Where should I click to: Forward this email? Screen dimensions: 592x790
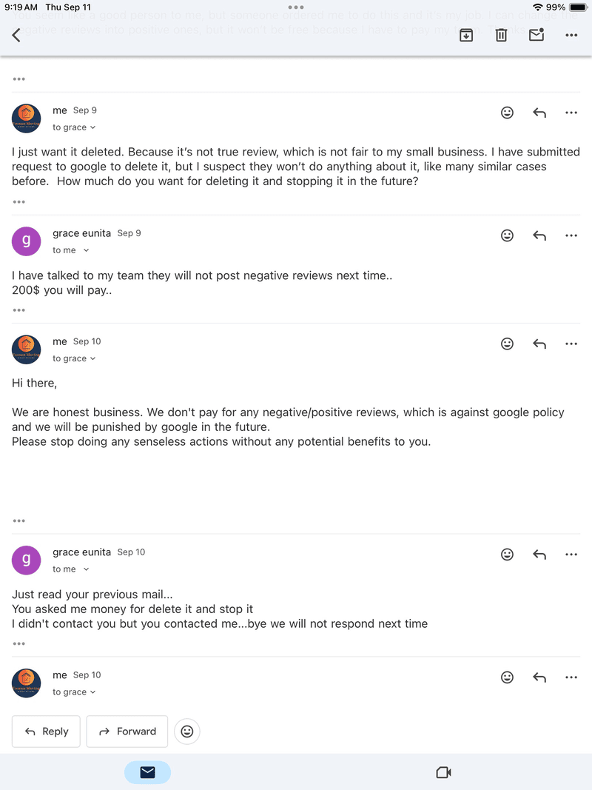coord(127,731)
